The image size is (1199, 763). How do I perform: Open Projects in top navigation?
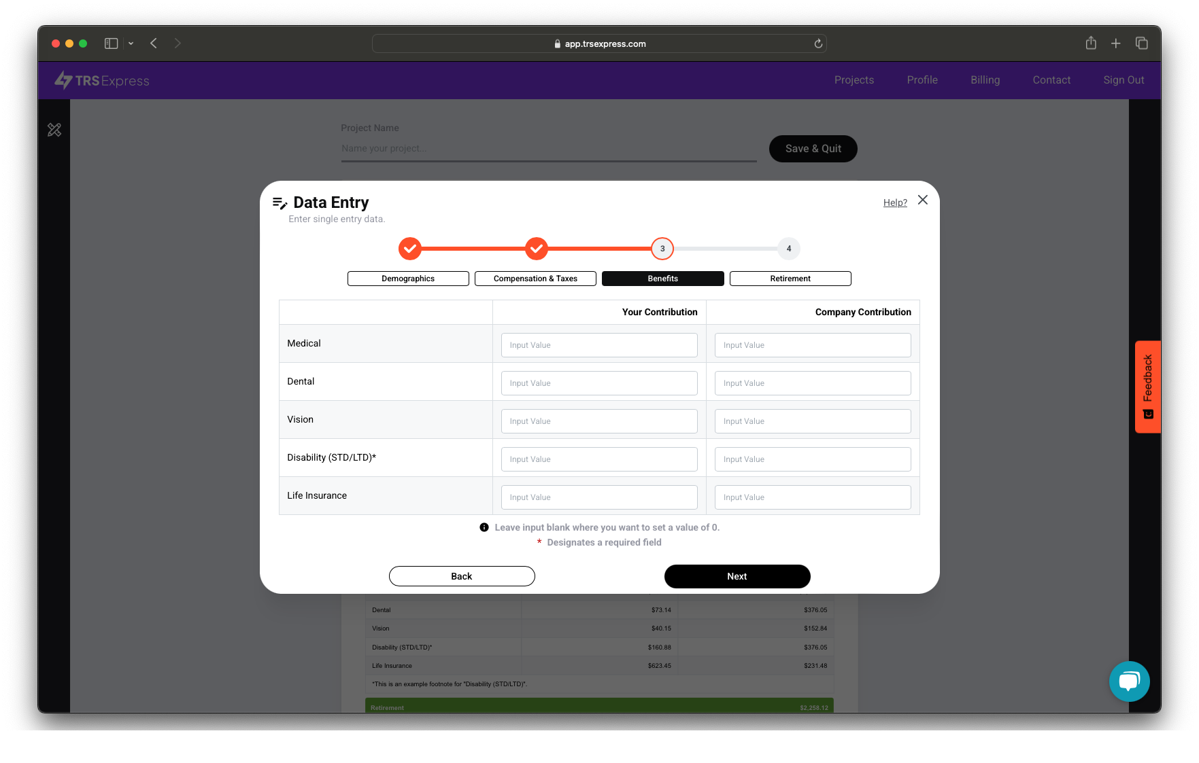[854, 80]
